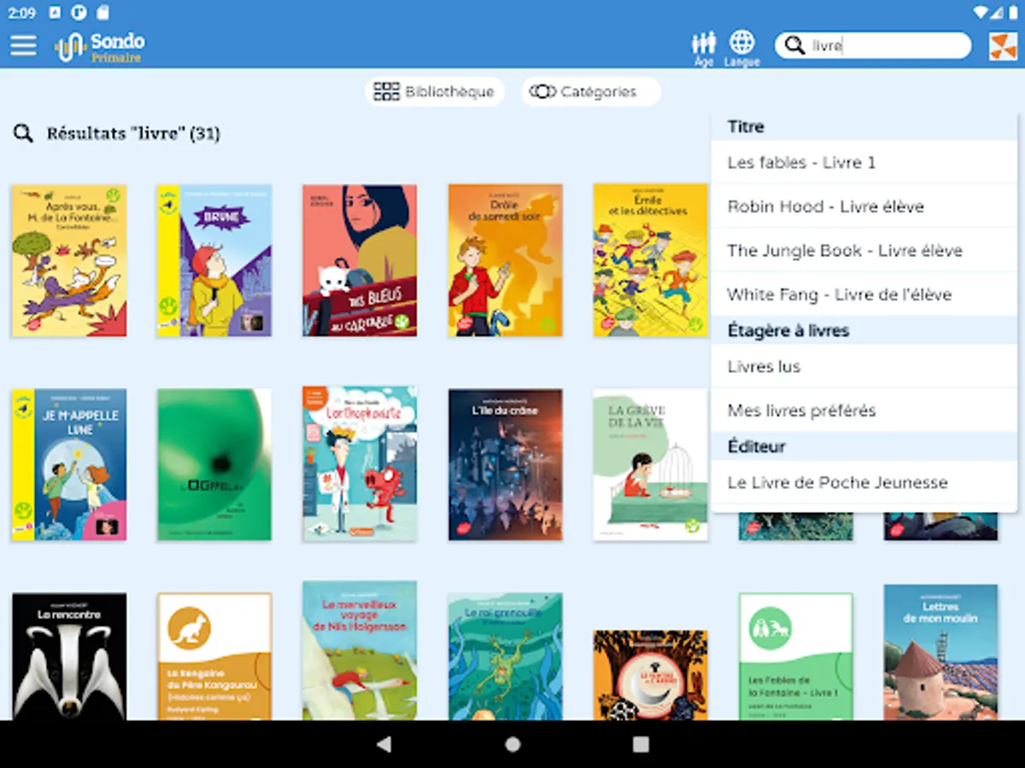Tap the Android back button
This screenshot has width=1025, height=768.
click(x=384, y=744)
